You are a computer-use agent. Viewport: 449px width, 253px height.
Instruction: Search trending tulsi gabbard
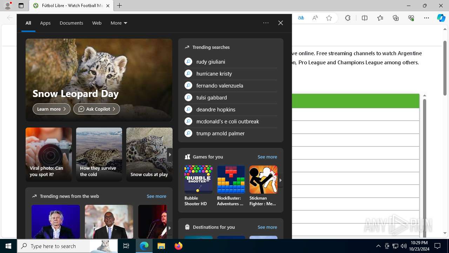pos(231,97)
